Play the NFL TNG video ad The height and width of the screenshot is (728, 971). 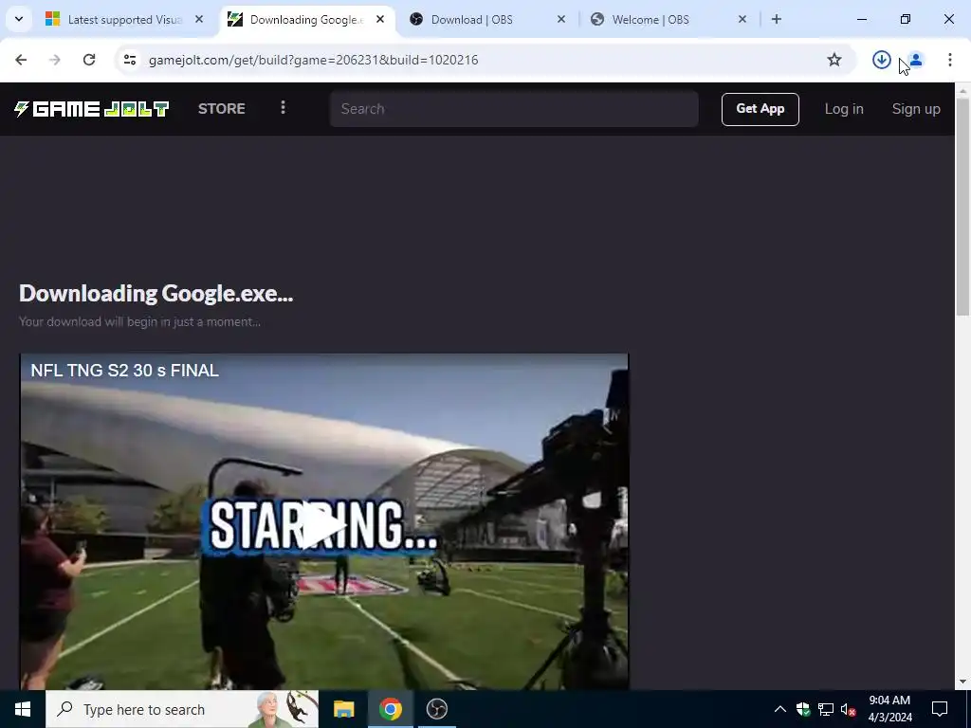(x=322, y=525)
